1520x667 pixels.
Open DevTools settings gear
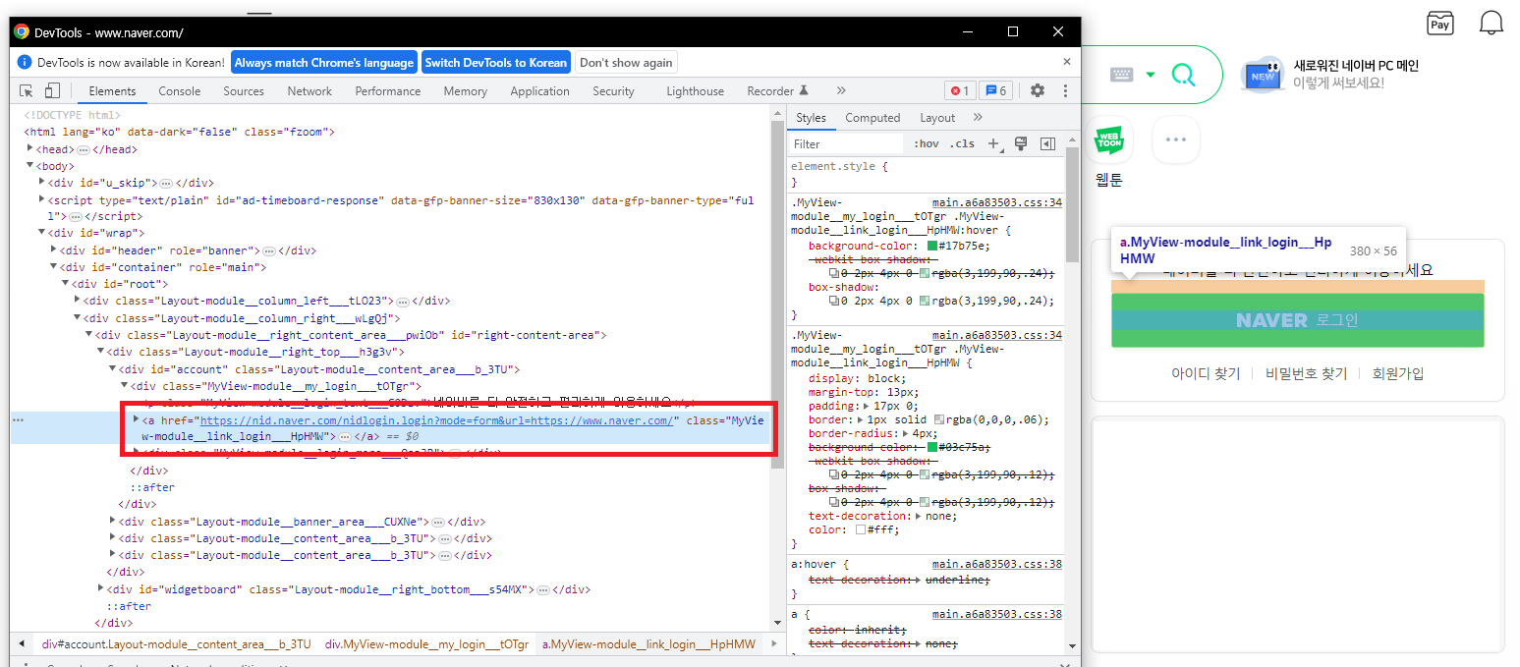click(x=1038, y=90)
